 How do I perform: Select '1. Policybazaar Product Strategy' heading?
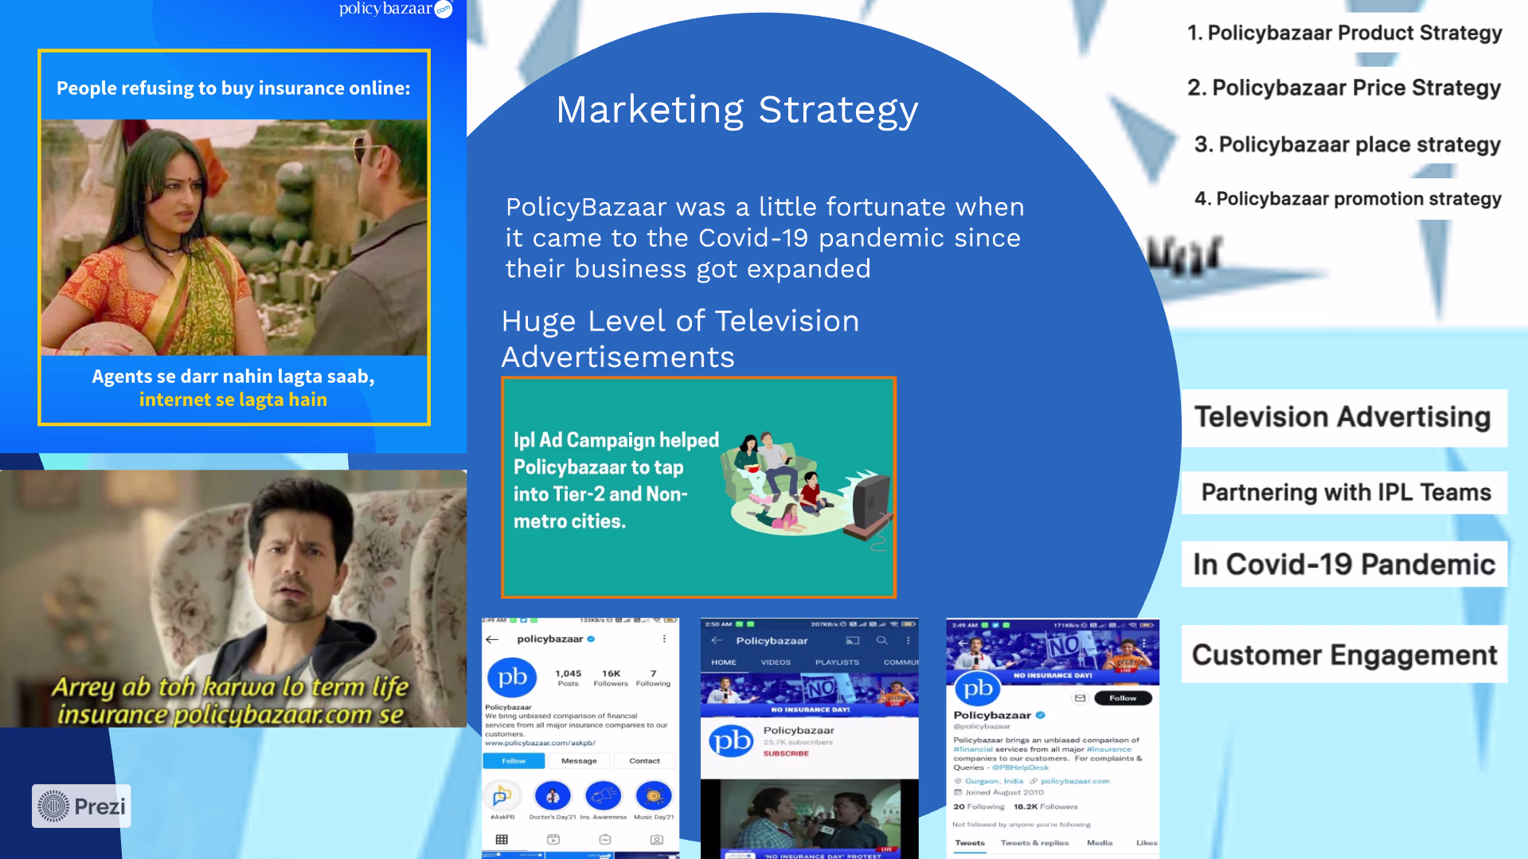point(1344,33)
